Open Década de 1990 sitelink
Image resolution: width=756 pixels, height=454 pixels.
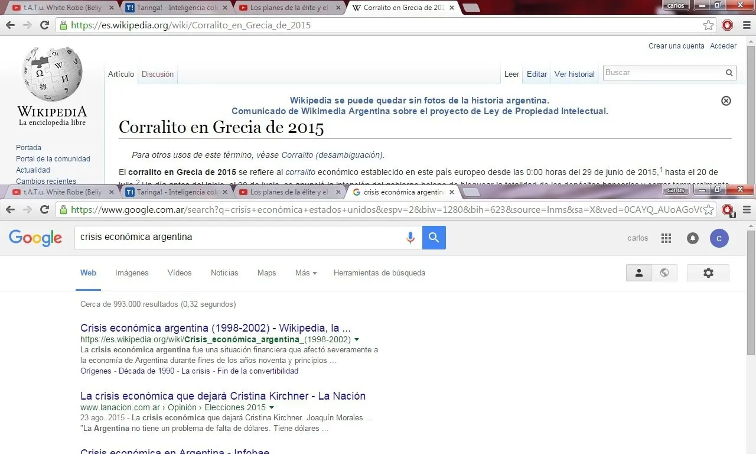point(146,371)
